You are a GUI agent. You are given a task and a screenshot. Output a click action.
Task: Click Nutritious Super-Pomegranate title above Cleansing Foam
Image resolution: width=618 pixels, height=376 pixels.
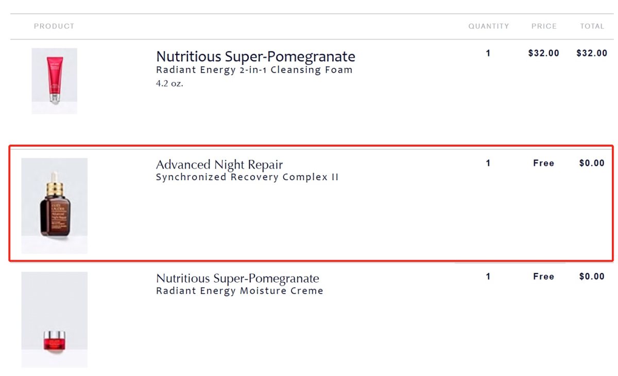pos(255,56)
